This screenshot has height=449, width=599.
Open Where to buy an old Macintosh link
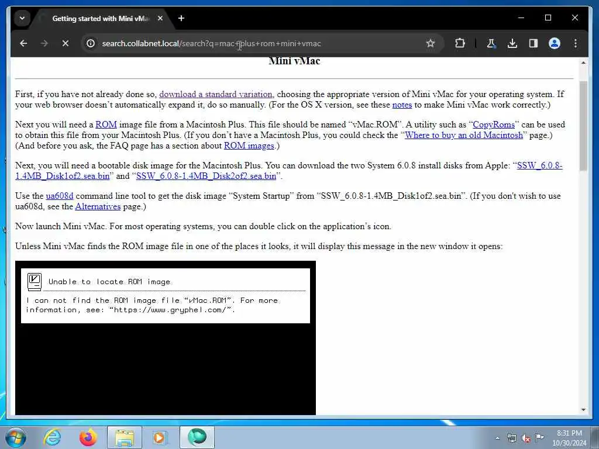464,135
